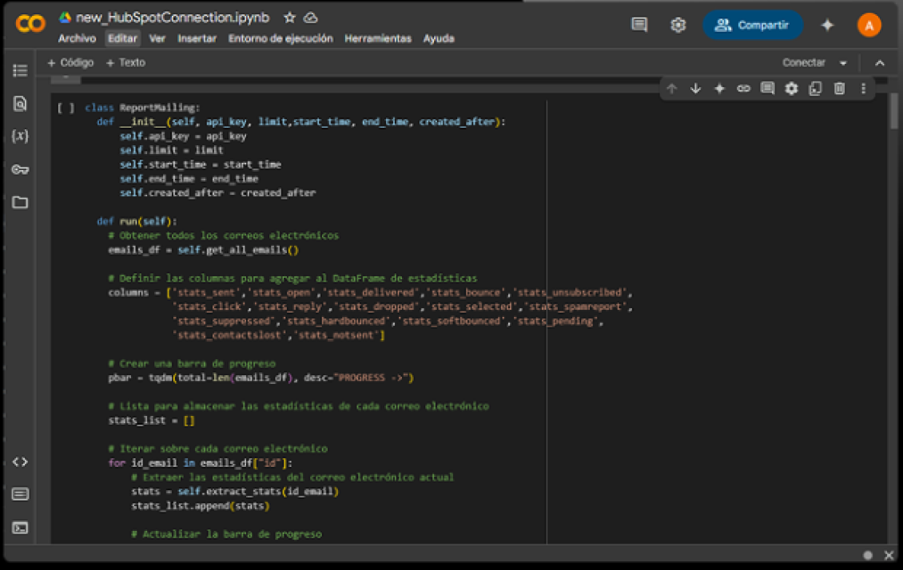Open the Terminal panel icon
Screen dimensions: 903x570
tap(20, 528)
